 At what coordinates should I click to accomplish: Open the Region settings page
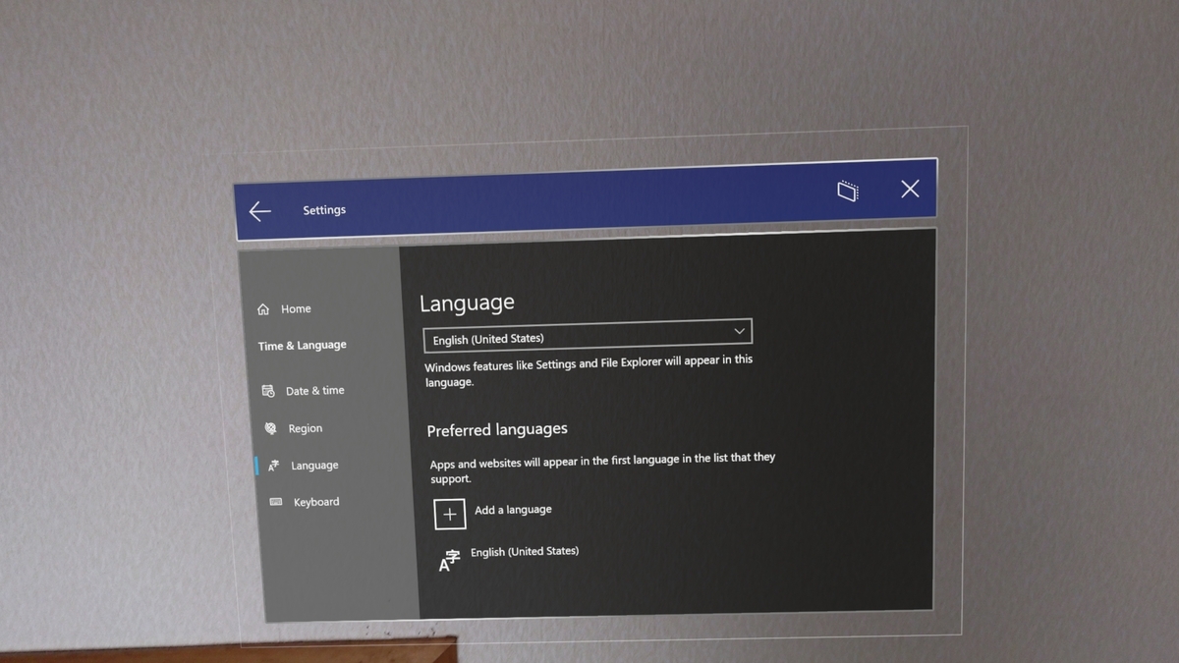(294, 428)
